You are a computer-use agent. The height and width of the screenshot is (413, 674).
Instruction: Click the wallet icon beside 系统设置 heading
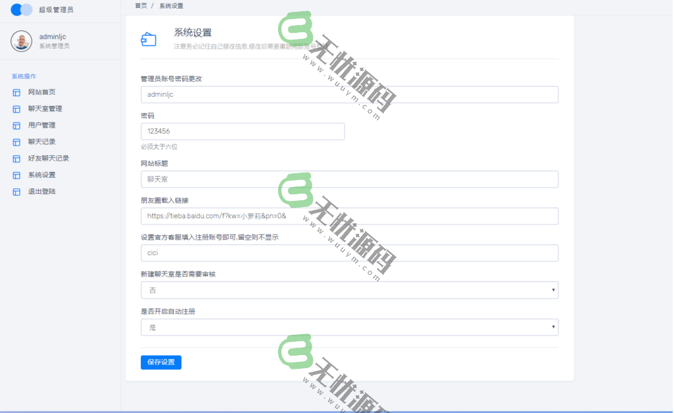(x=150, y=39)
